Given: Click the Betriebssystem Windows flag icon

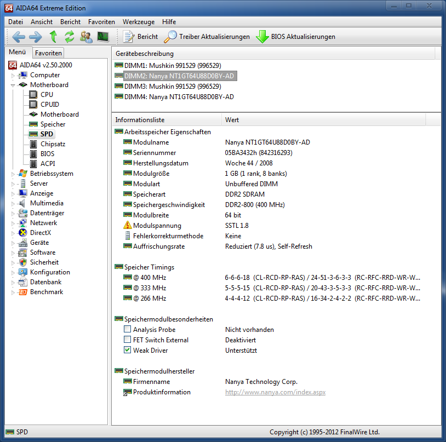Looking at the screenshot, I should tap(23, 174).
